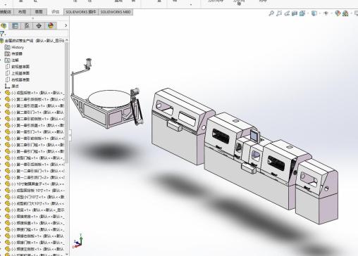Click the Zoom to Area icon
The image size is (358, 256).
[x=279, y=13]
